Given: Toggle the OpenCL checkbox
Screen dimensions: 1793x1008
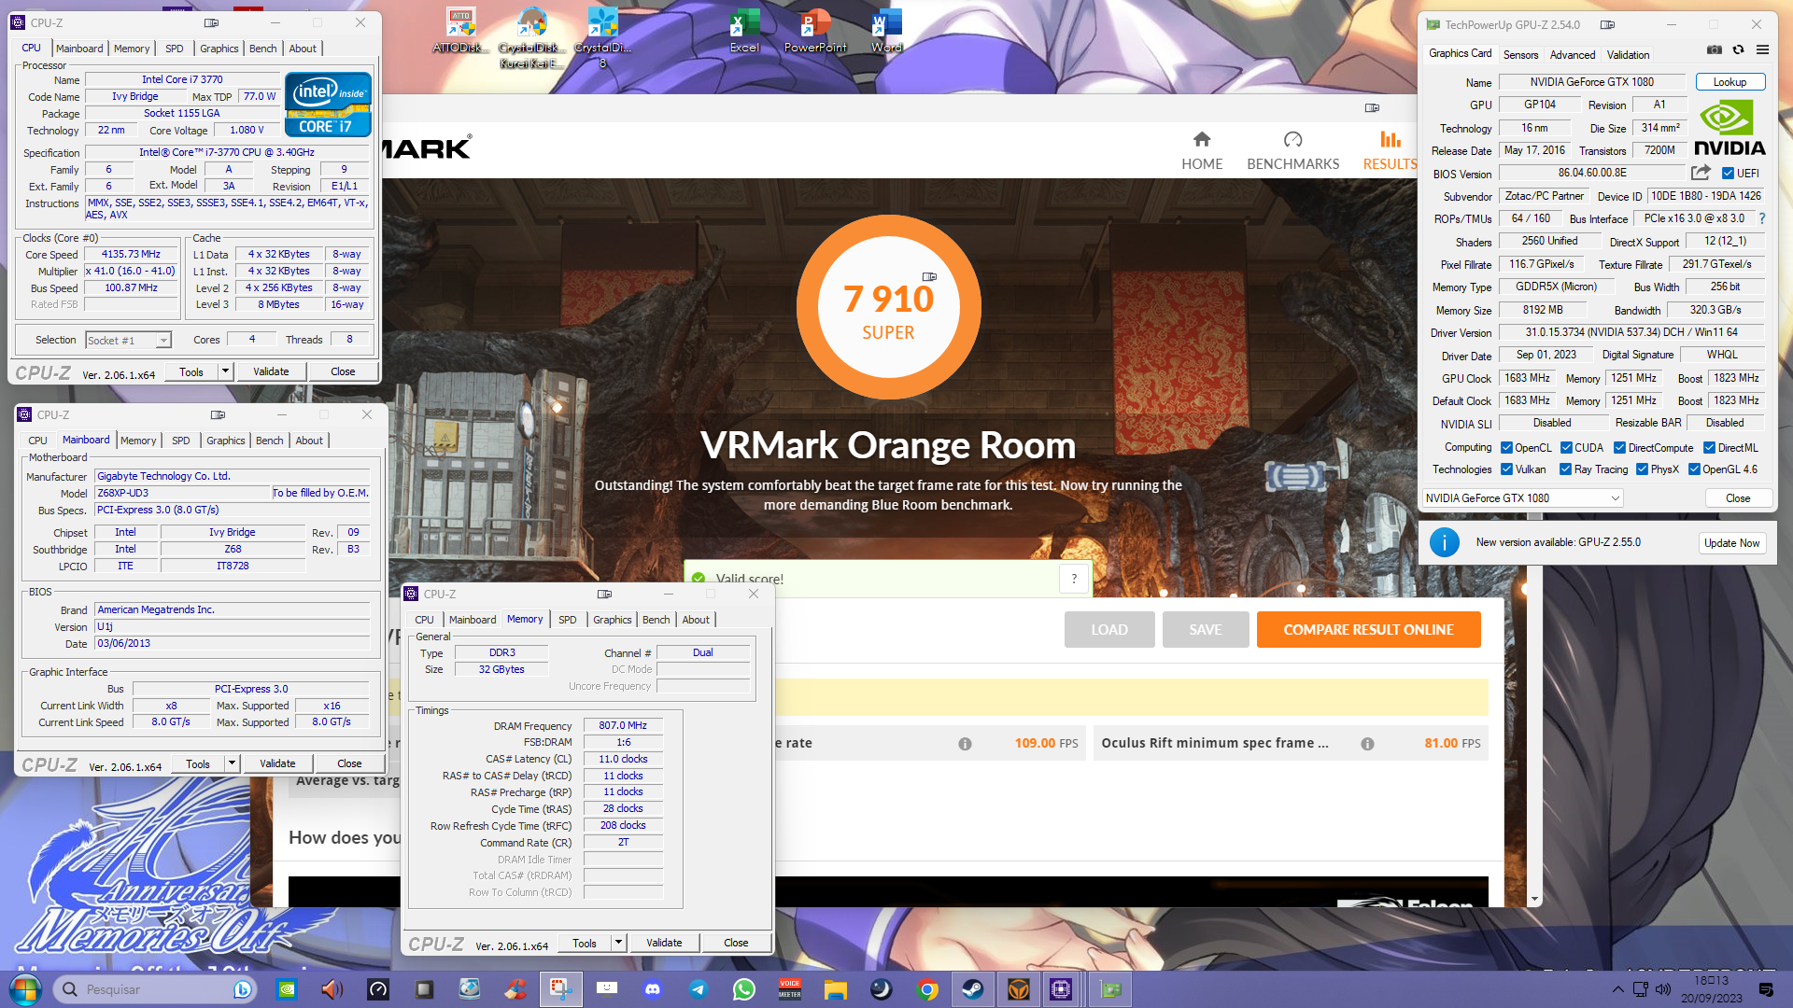Looking at the screenshot, I should [1506, 448].
